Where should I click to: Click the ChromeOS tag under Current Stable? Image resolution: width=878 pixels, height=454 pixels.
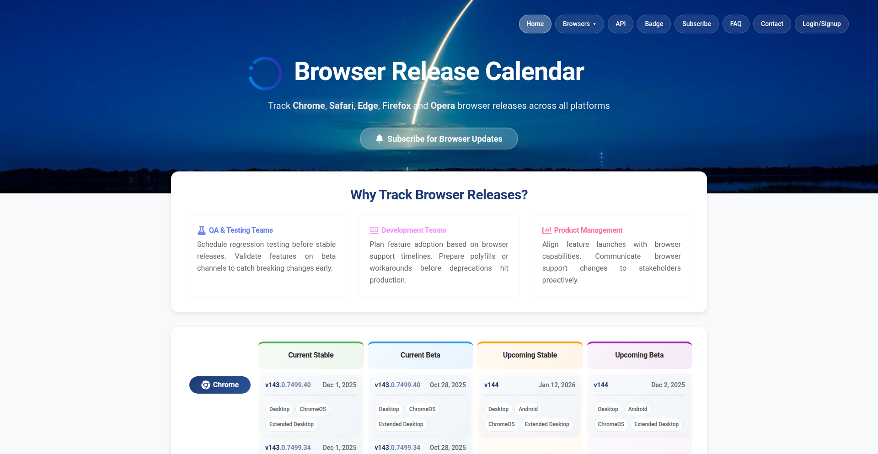coord(313,409)
